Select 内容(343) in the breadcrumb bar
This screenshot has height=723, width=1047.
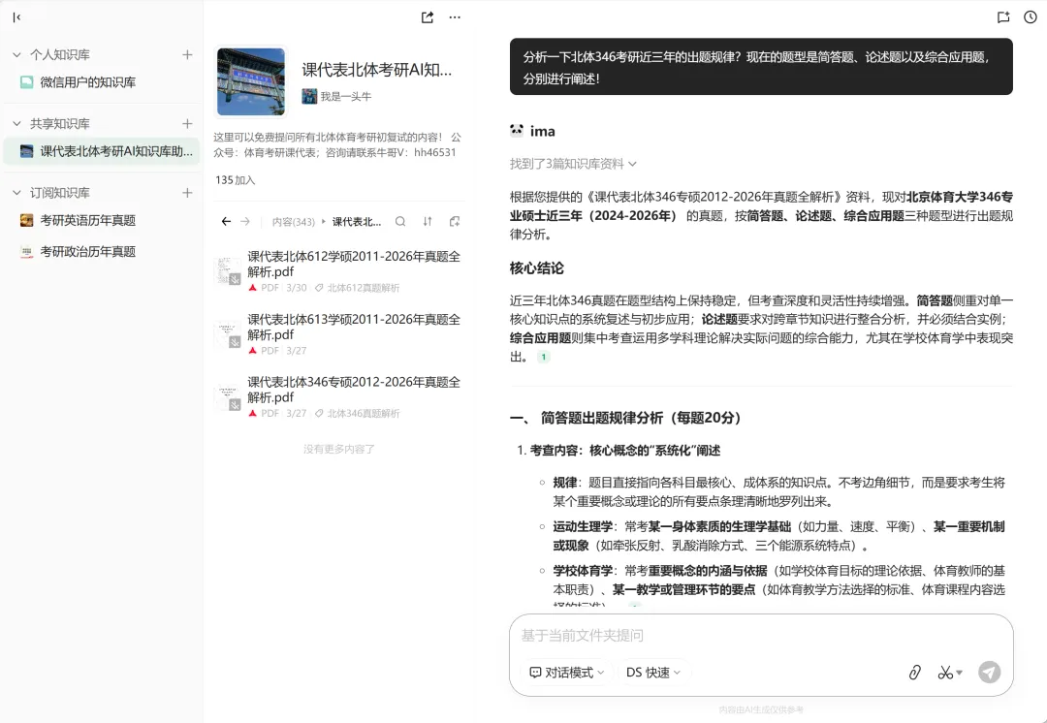coord(293,221)
